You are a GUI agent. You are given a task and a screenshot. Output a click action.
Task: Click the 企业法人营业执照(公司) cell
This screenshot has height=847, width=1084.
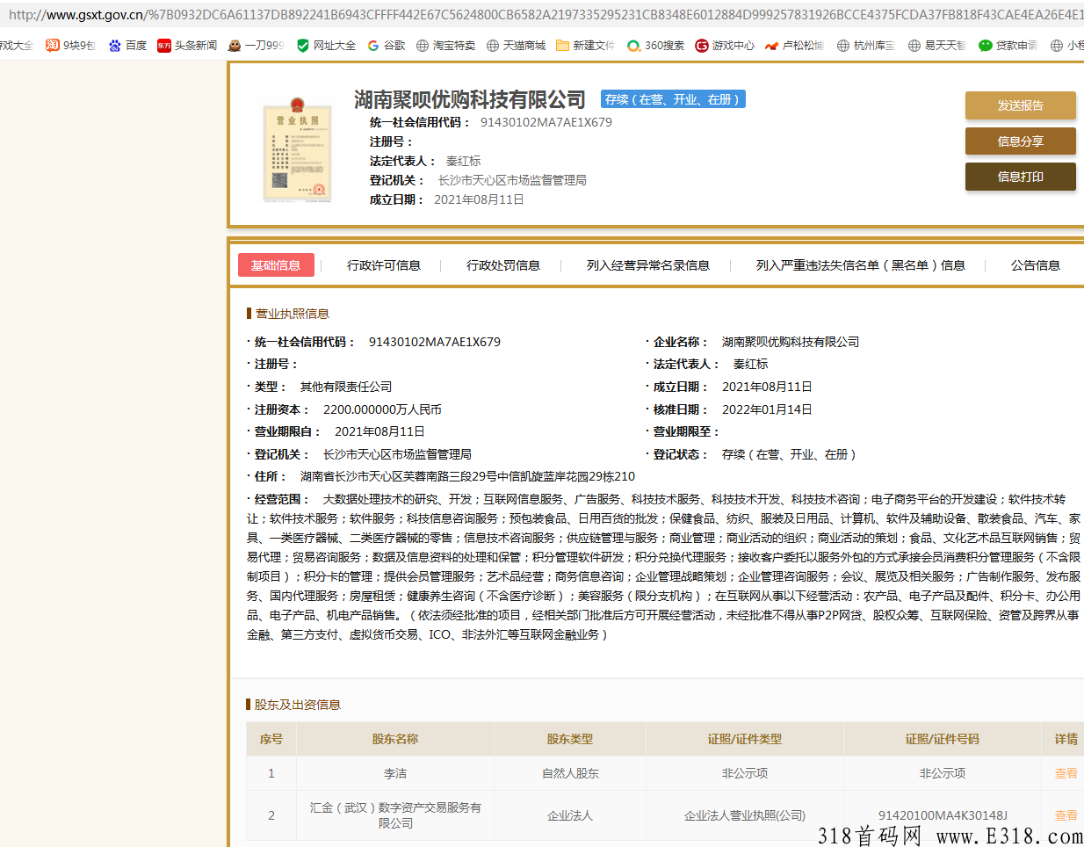[745, 815]
